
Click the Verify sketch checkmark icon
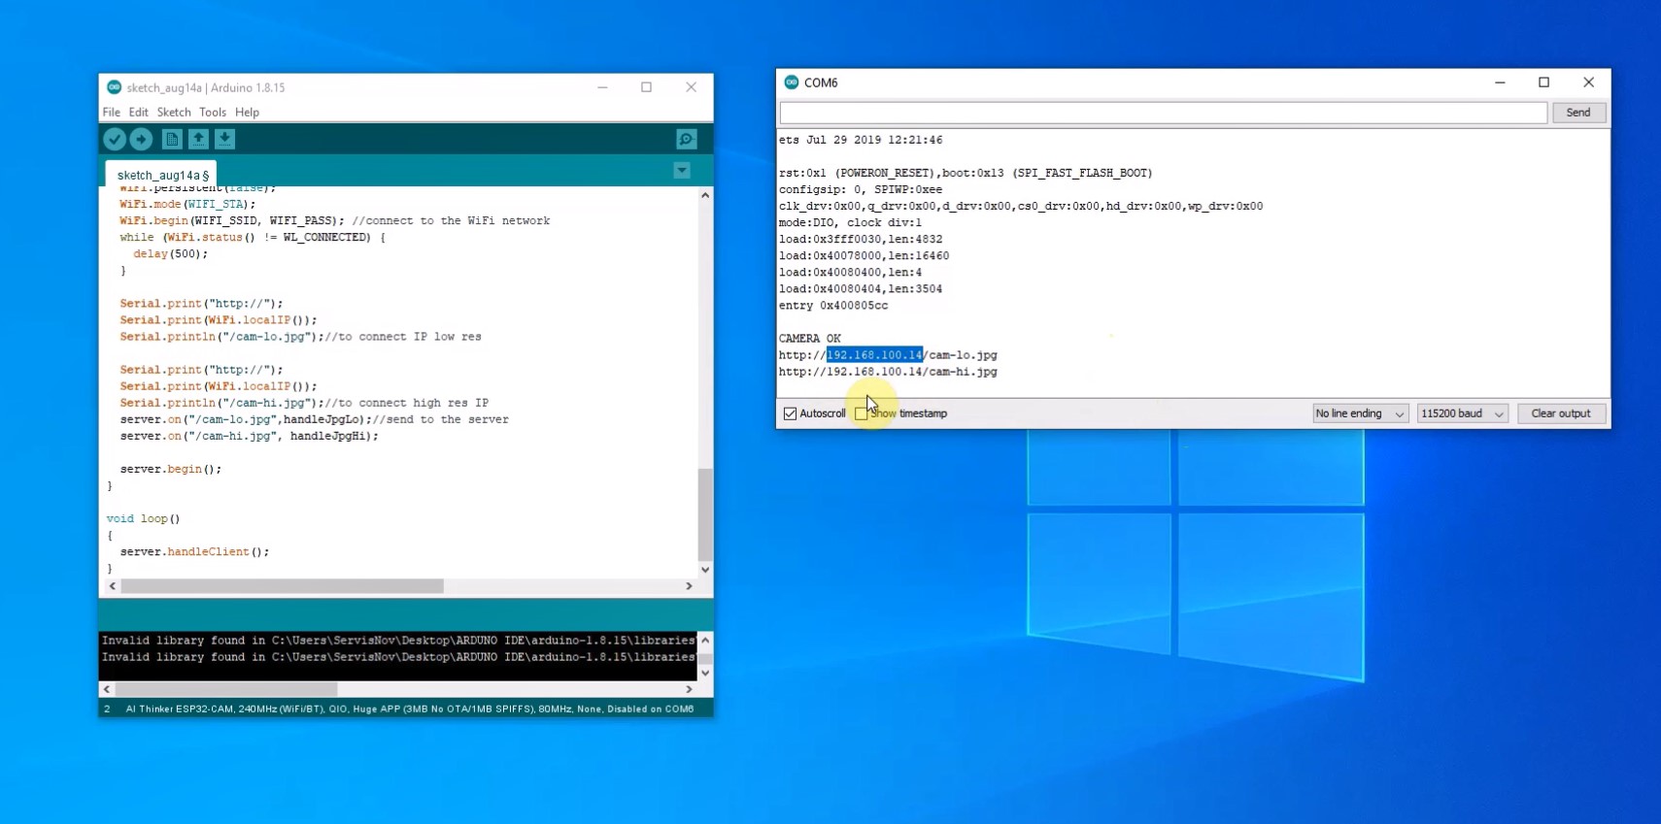pos(115,140)
